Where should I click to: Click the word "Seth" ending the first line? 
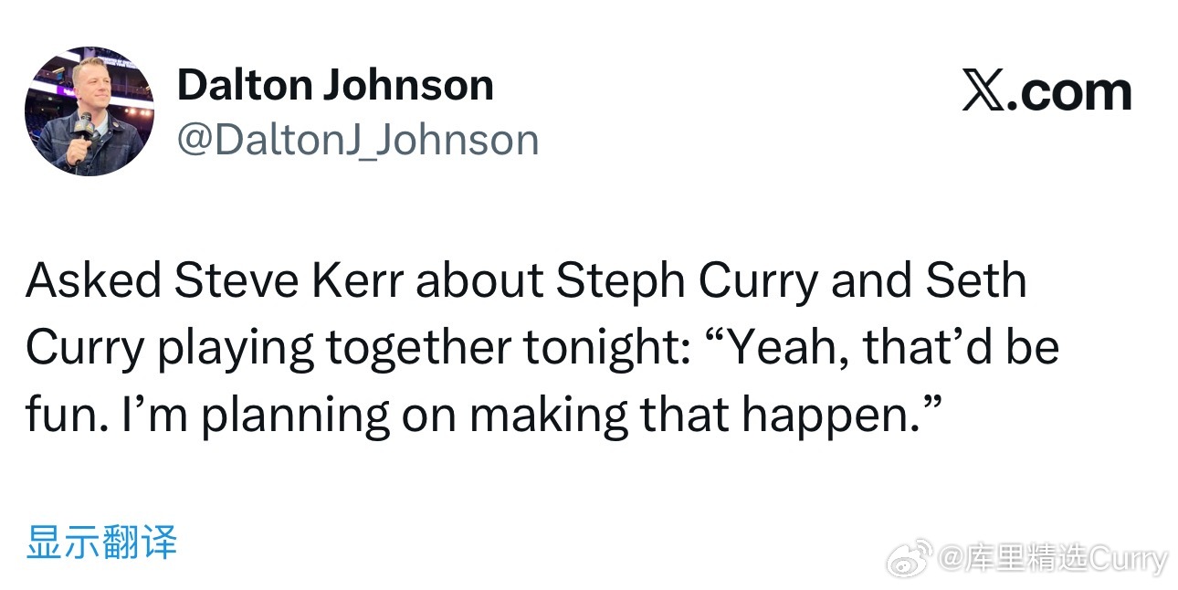coord(976,281)
